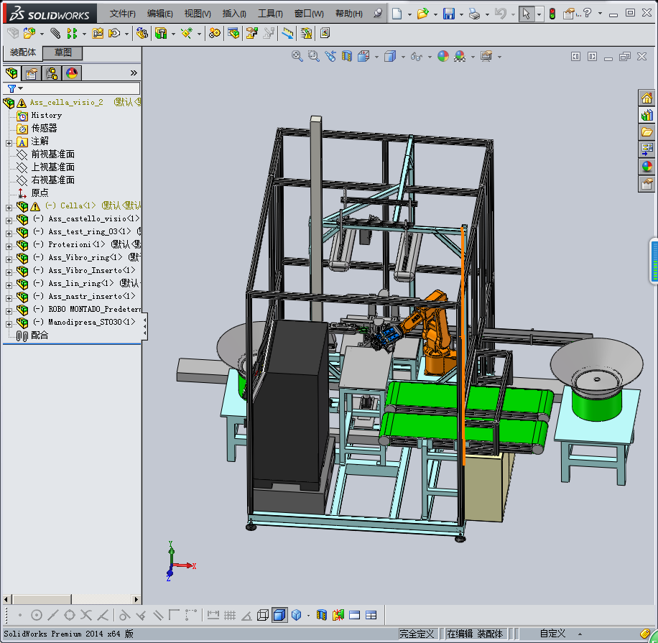Viewport: 658px width, 643px height.
Task: Toggle the shaded with edges display button
Action: [279, 615]
